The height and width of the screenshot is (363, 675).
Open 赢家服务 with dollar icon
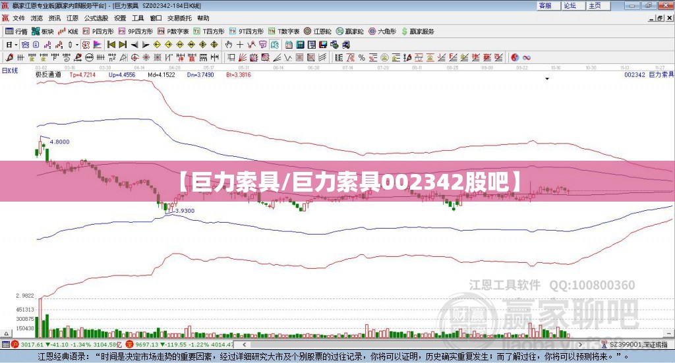point(417,32)
